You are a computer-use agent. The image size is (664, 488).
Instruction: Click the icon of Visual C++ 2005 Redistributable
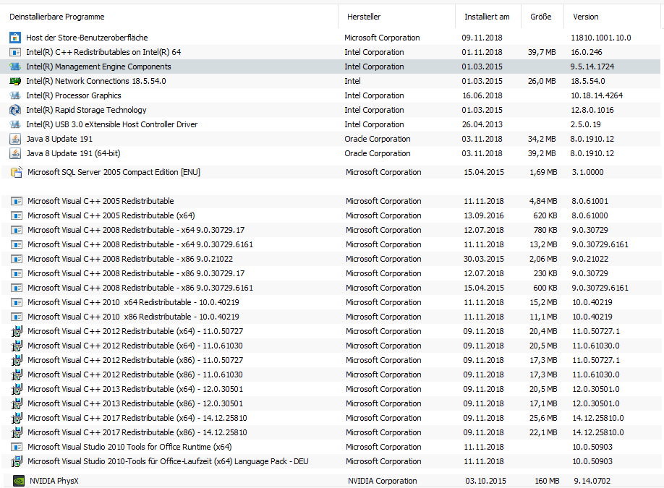[x=17, y=201]
